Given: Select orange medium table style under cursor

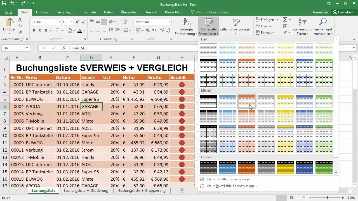Looking at the screenshot, I should [247, 101].
